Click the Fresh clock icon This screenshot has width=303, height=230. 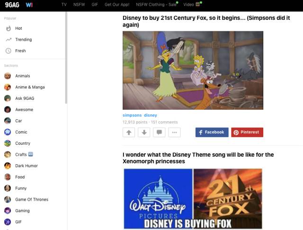(x=8, y=51)
